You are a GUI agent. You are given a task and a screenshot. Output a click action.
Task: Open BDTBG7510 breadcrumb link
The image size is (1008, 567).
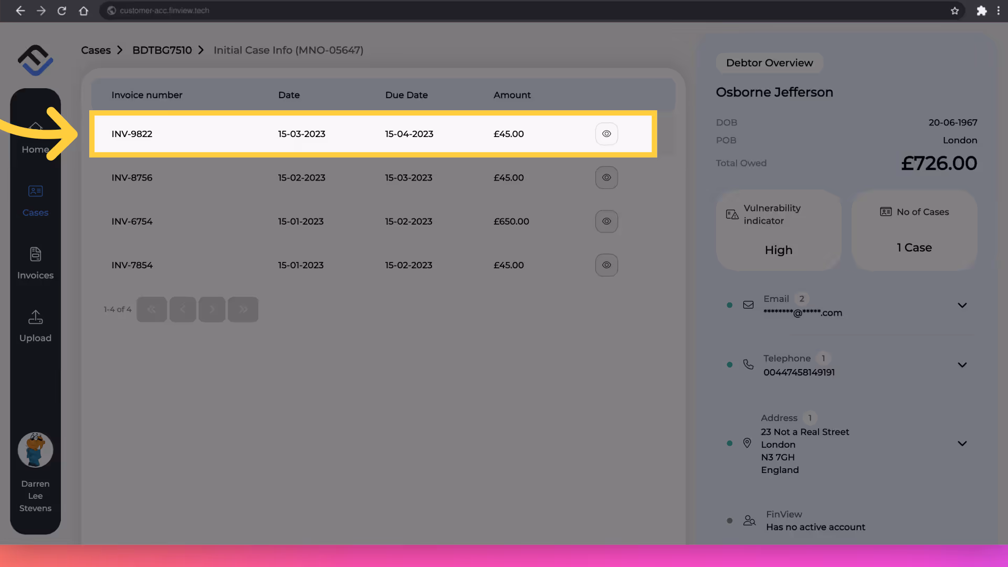(x=162, y=50)
